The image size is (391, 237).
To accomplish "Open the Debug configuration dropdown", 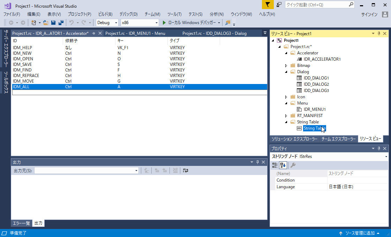I will pos(107,23).
